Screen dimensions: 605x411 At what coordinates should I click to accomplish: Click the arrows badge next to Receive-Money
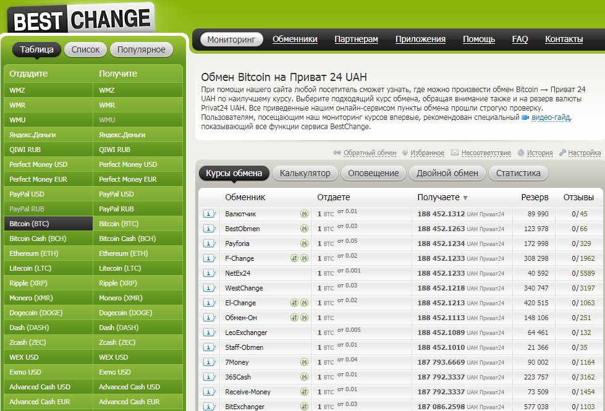(x=305, y=392)
